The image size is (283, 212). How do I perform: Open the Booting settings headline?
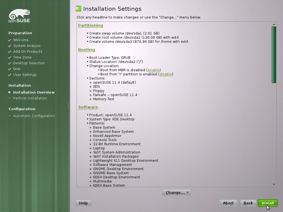tap(87, 50)
